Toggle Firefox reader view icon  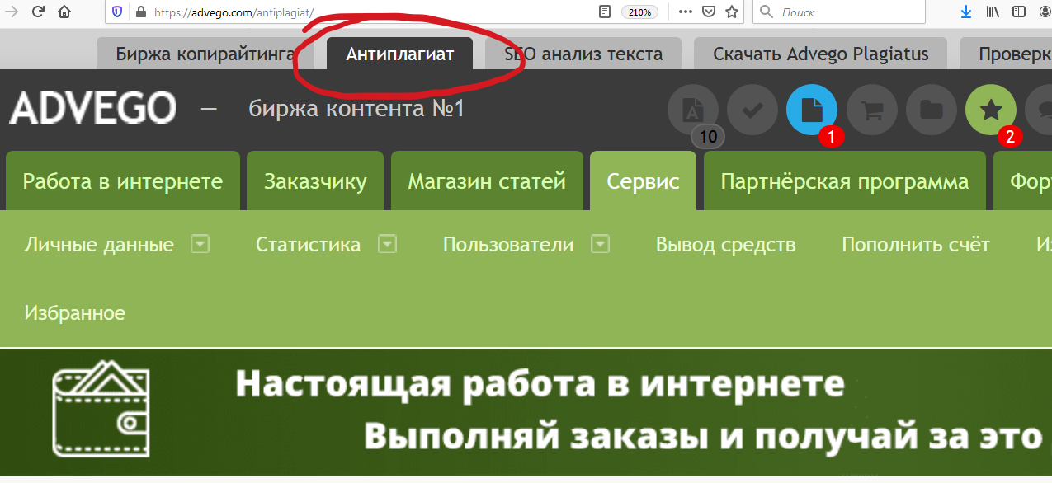click(605, 12)
